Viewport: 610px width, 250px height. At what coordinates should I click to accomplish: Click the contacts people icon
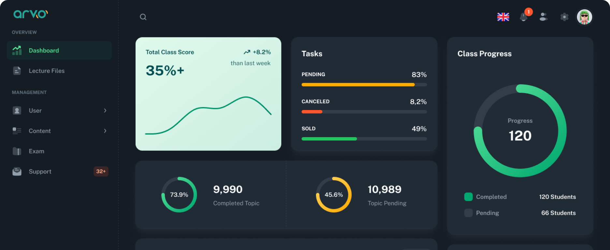[544, 17]
